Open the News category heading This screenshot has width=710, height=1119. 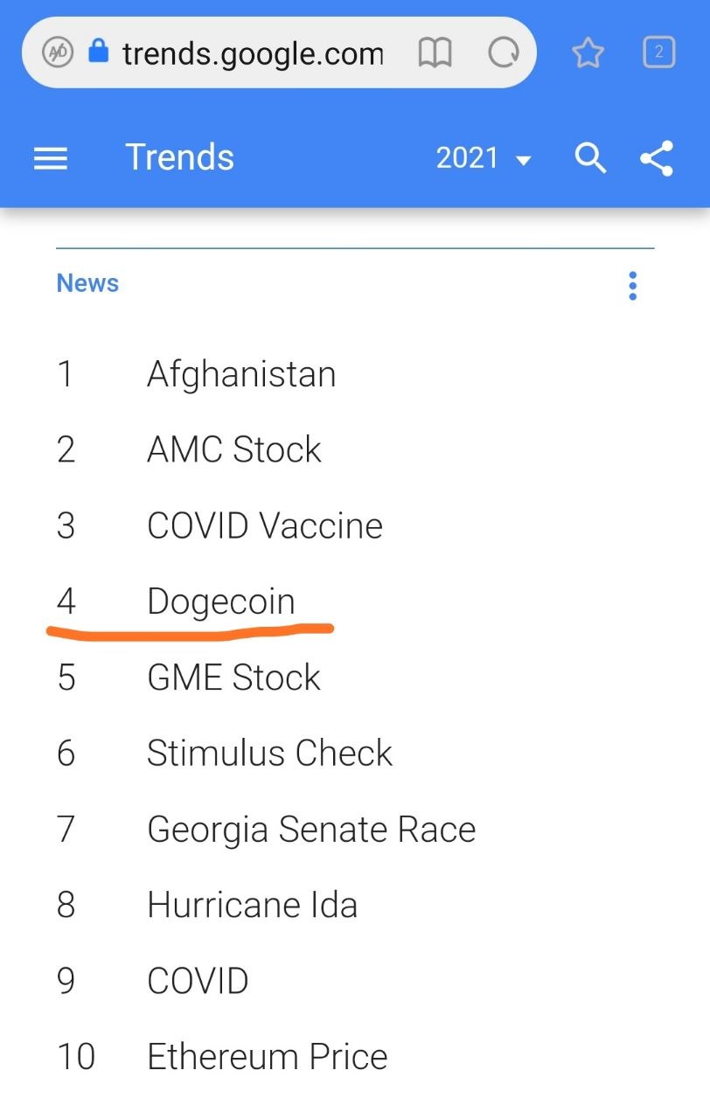click(87, 283)
